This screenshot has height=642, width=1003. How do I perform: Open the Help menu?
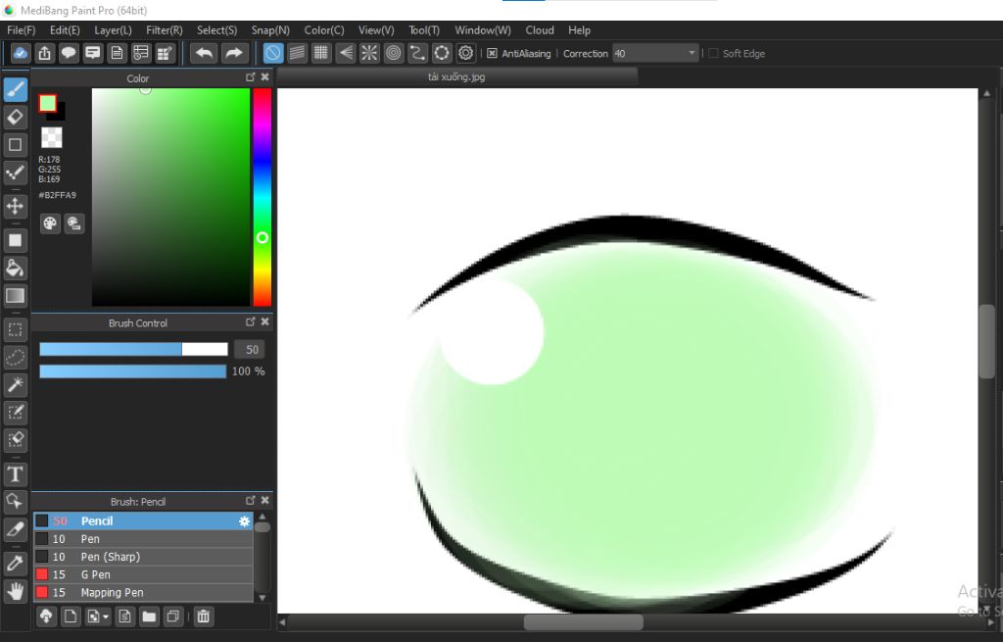pyautogui.click(x=579, y=30)
